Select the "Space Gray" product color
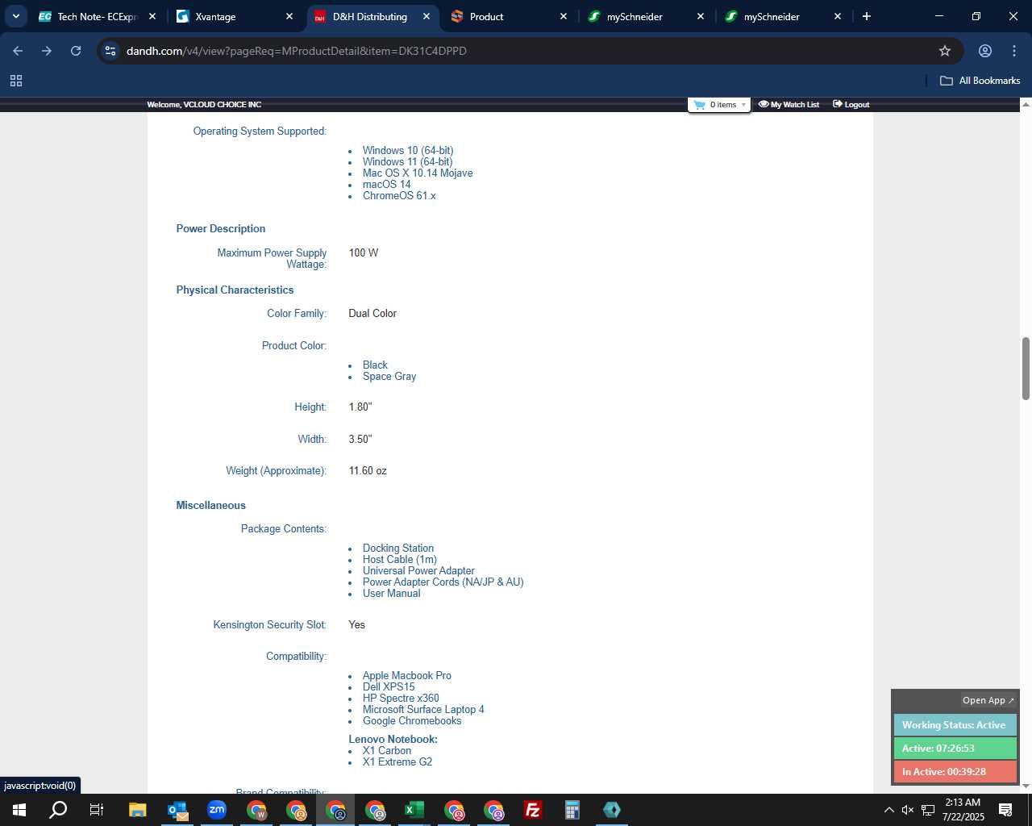 tap(389, 377)
